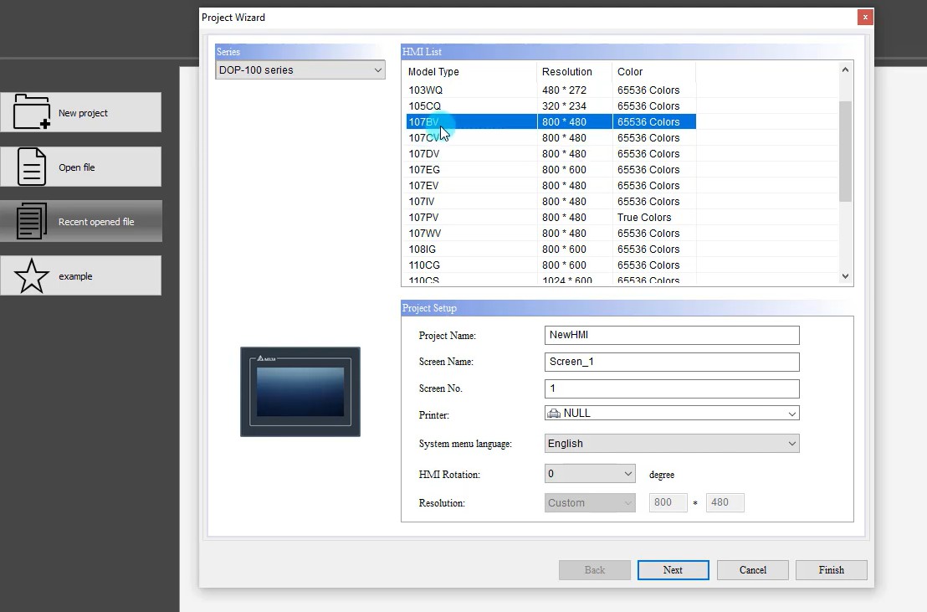Click the HMI List vertical scrollbar thumb
This screenshot has height=612, width=927.
(845, 151)
